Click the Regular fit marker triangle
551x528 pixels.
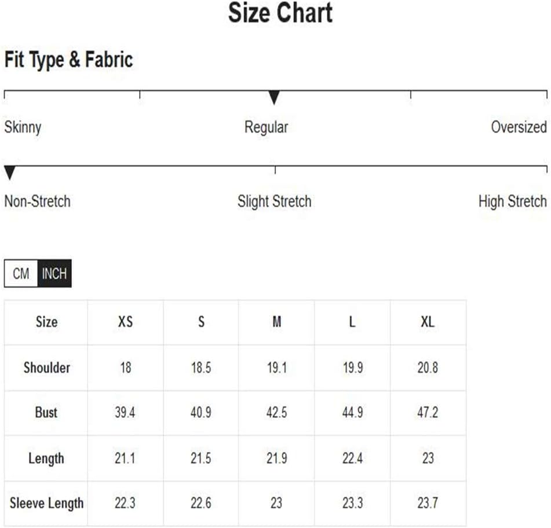tap(274, 97)
